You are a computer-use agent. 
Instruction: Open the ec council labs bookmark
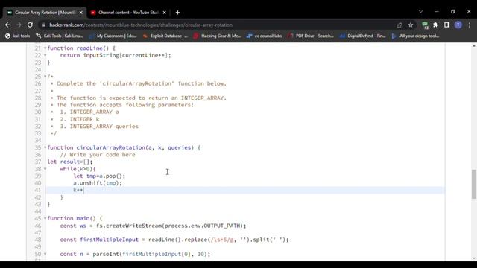click(265, 36)
